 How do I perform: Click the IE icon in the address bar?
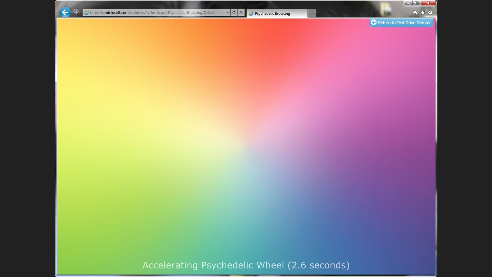pos(85,12)
